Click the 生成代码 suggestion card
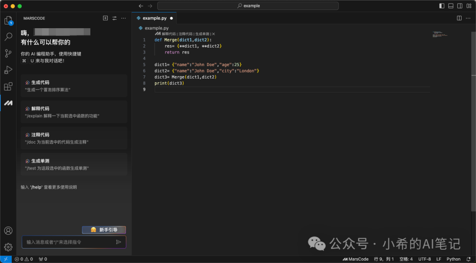Image resolution: width=476 pixels, height=263 pixels. tap(74, 85)
